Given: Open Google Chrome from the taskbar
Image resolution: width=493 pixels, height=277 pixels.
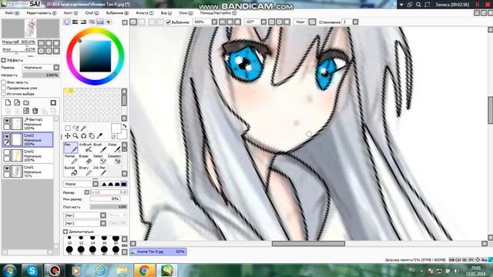Looking at the screenshot, I should 144,270.
